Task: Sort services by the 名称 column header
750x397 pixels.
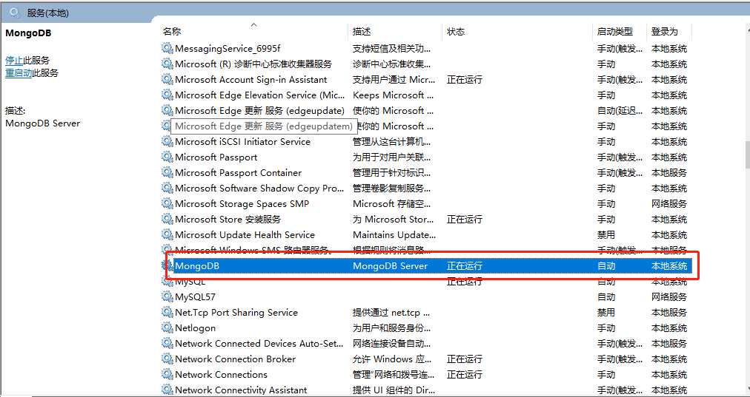Action: click(x=172, y=32)
